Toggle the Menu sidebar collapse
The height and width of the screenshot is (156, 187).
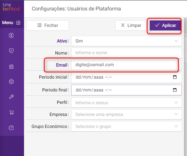pos(11,22)
